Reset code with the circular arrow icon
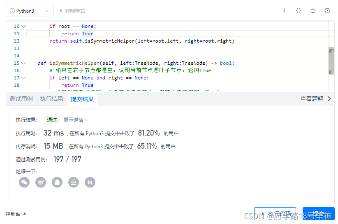The image size is (338, 224). (313, 11)
